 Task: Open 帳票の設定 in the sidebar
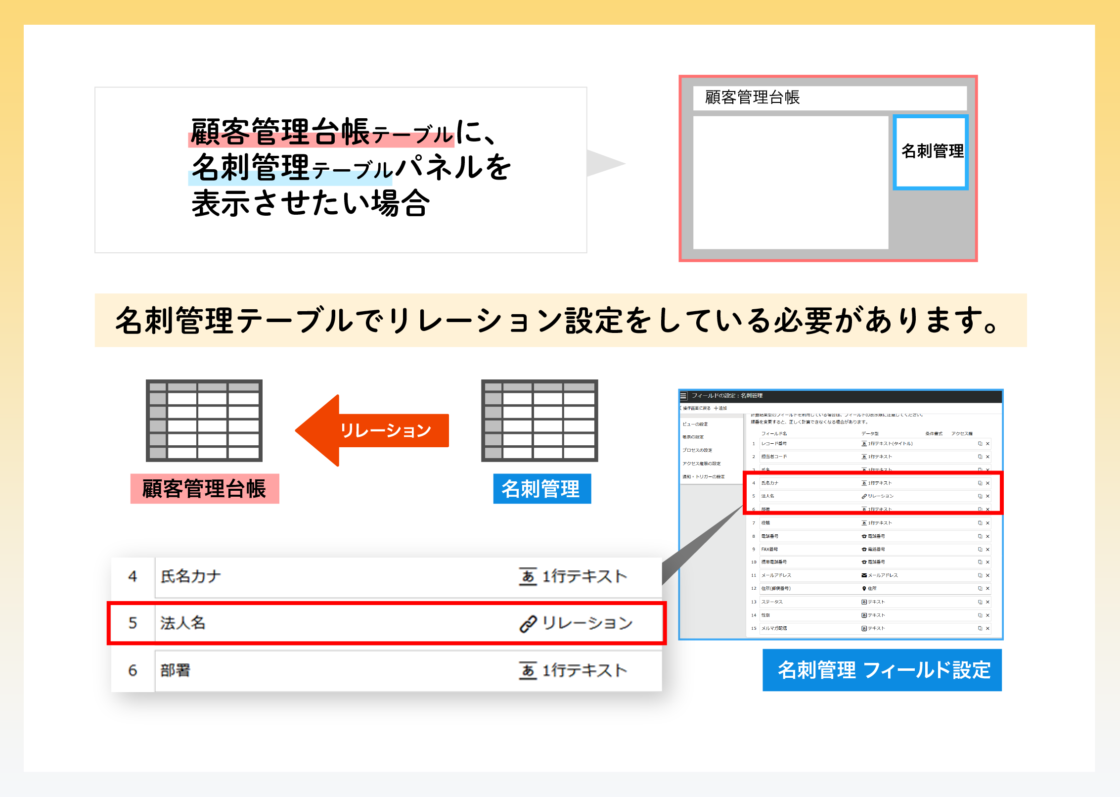693,437
